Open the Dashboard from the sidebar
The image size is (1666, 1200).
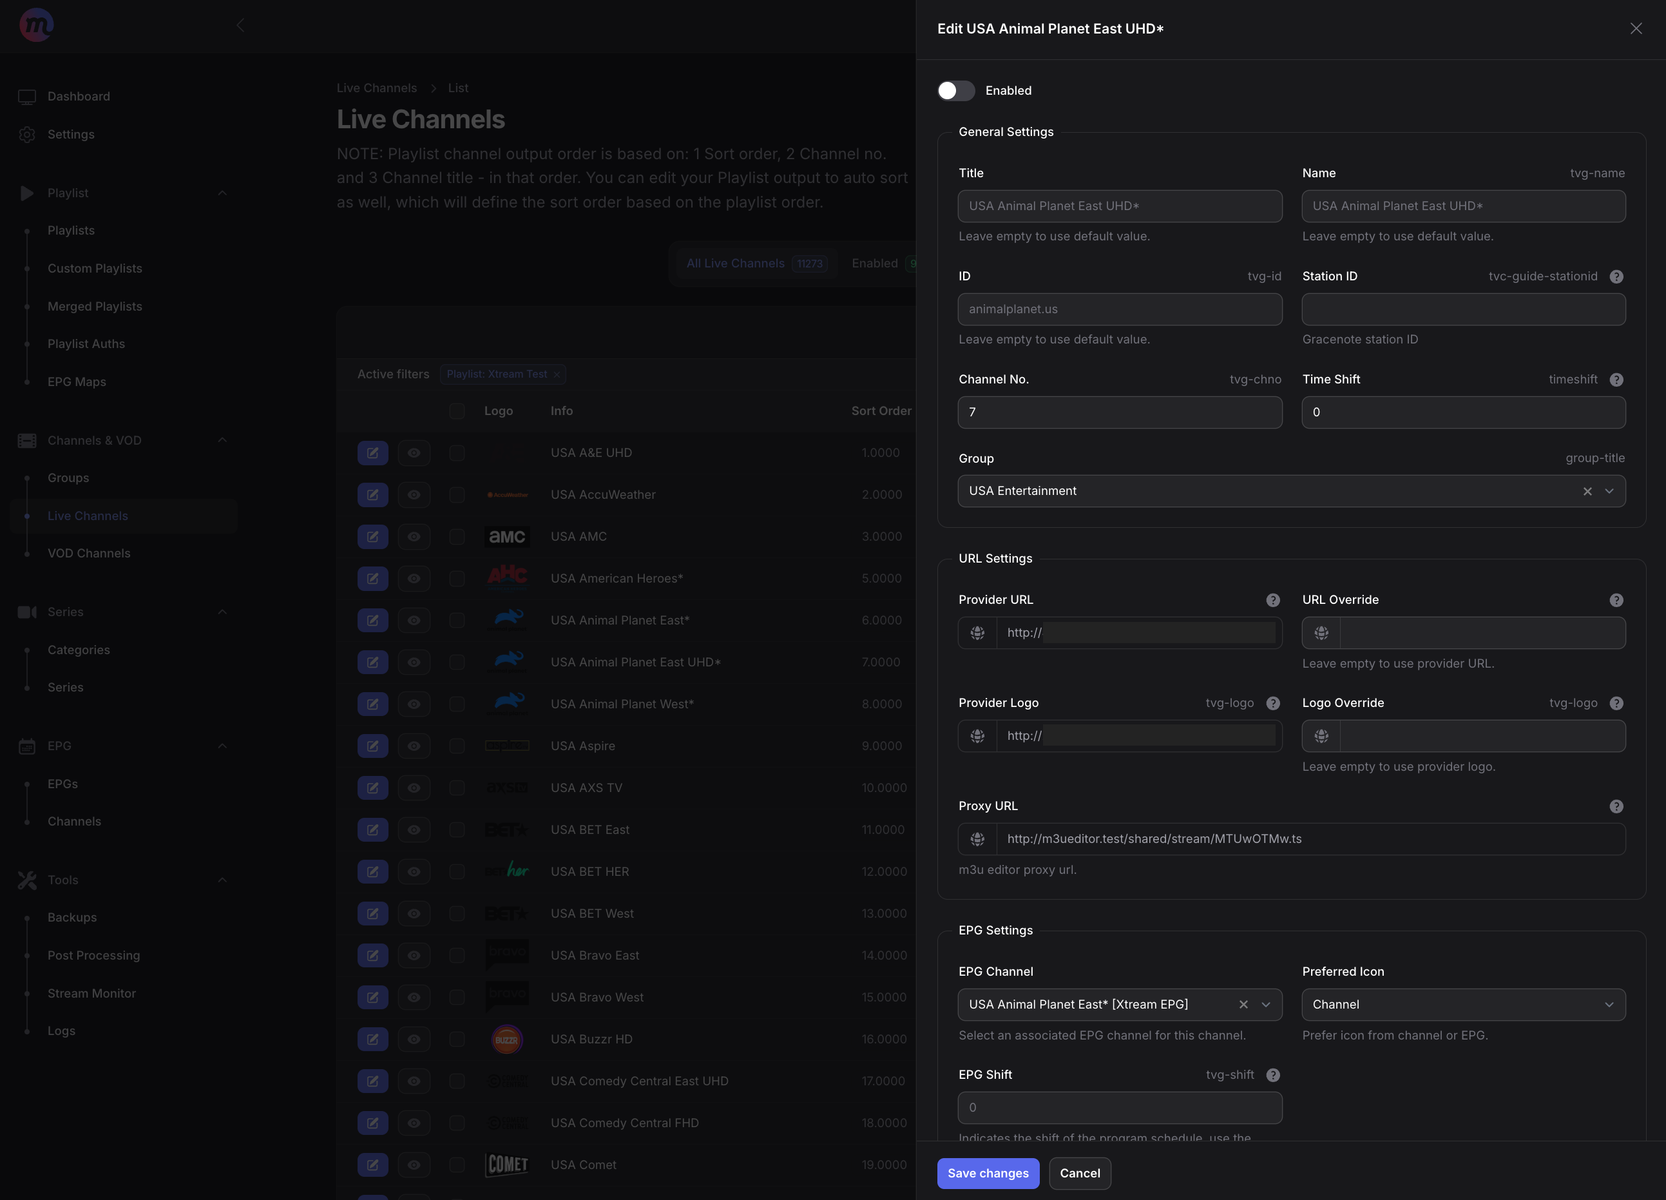[79, 95]
